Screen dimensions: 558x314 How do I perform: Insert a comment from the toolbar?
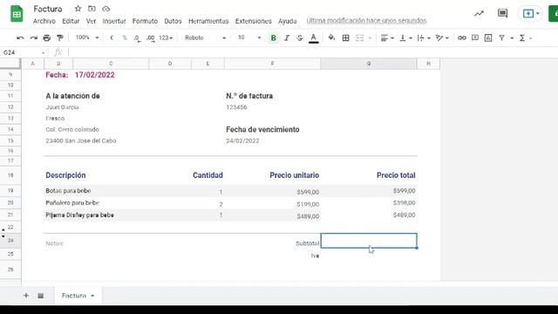pos(475,38)
